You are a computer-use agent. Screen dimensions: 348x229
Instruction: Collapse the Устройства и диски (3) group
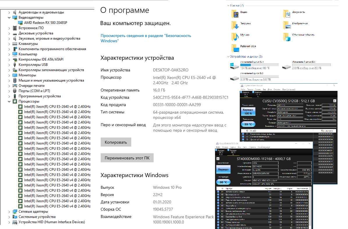coord(228,57)
